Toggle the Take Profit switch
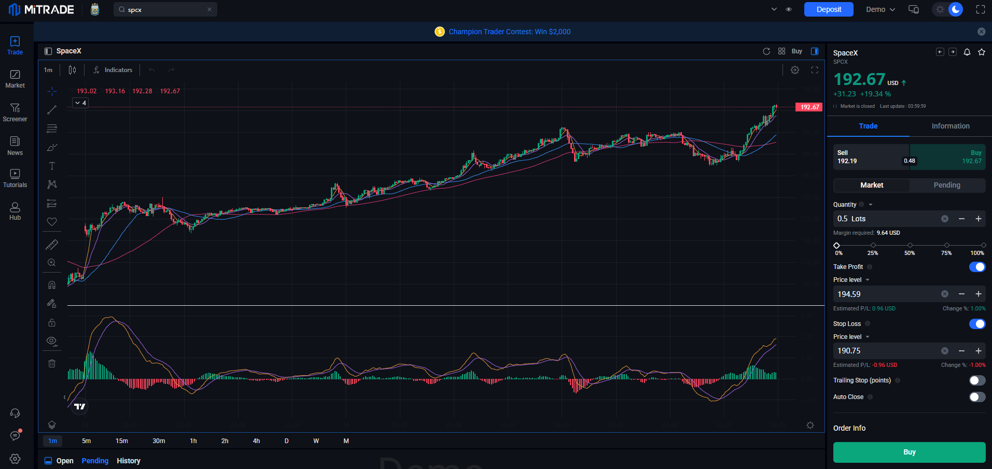992x469 pixels. [x=977, y=267]
